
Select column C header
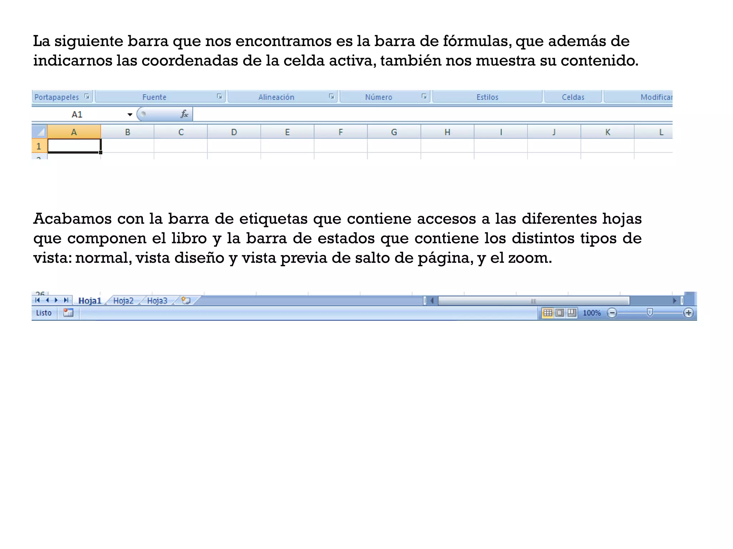point(181,132)
